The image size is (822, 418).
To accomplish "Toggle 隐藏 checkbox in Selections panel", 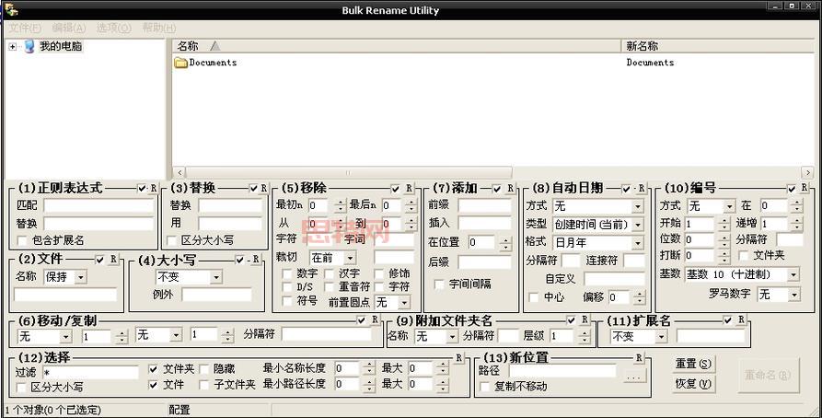I will point(204,369).
